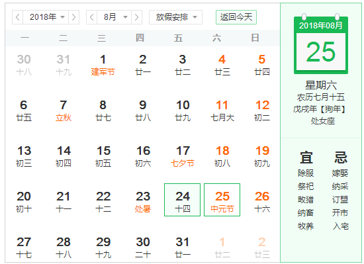Select August 15 初五

tap(103, 156)
